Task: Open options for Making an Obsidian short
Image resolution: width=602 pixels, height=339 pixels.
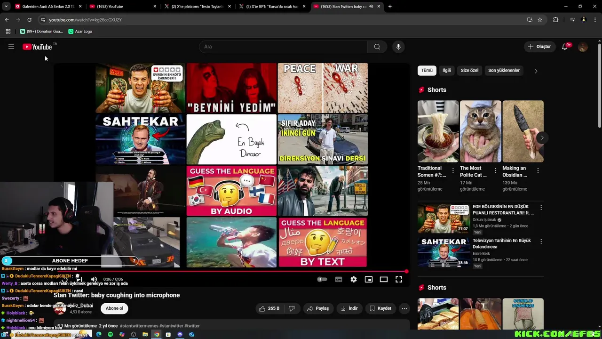Action: (538, 170)
